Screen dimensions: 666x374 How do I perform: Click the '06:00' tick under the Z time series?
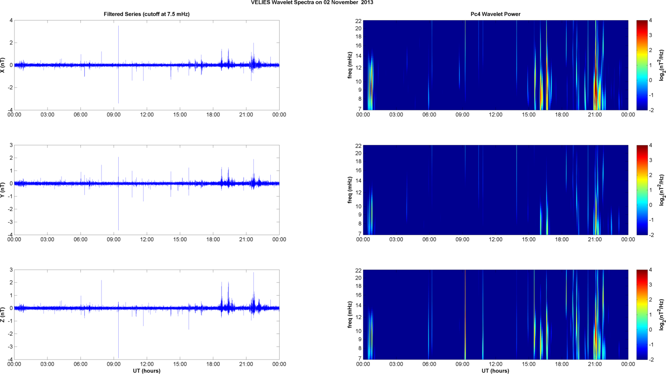pyautogui.click(x=80, y=364)
